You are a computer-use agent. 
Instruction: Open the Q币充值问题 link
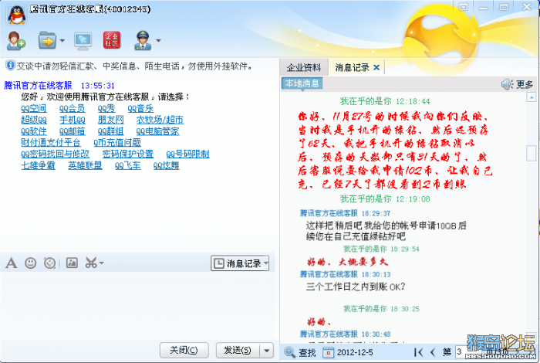click(117, 142)
